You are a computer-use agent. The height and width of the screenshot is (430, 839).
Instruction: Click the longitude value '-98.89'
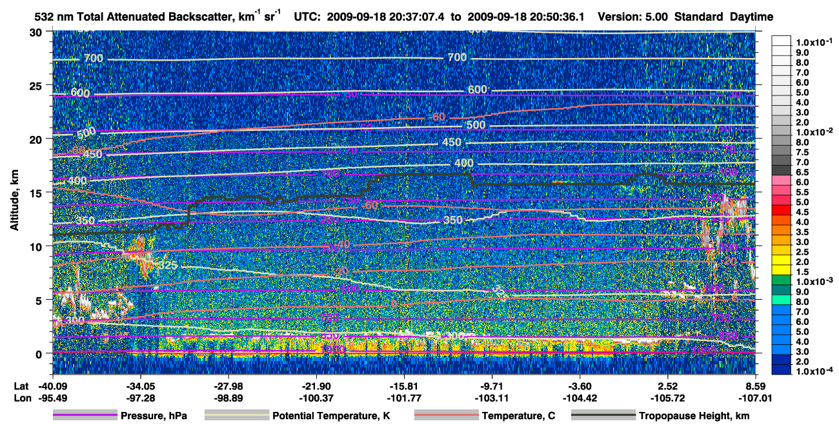point(228,398)
